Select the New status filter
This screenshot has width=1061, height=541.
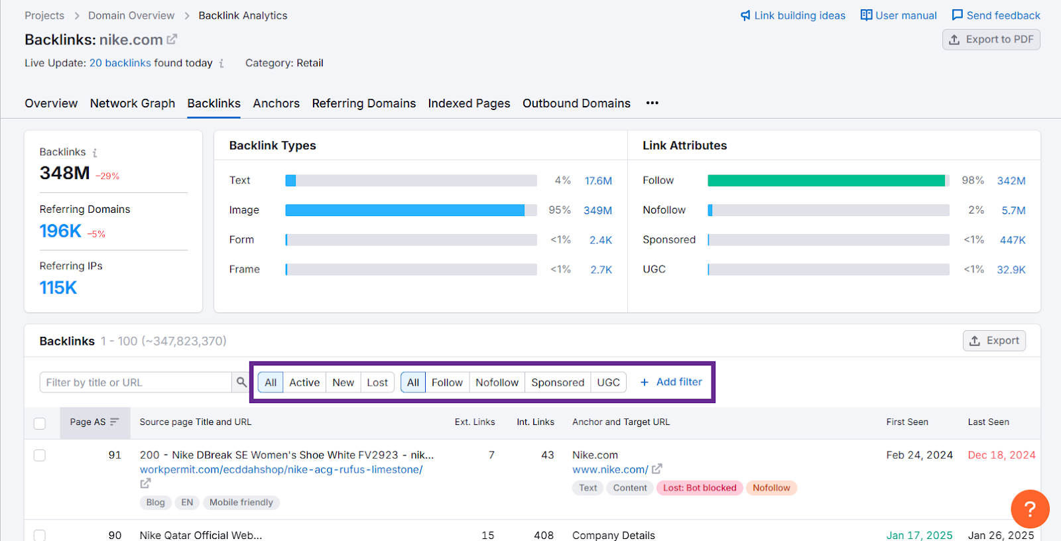click(343, 383)
